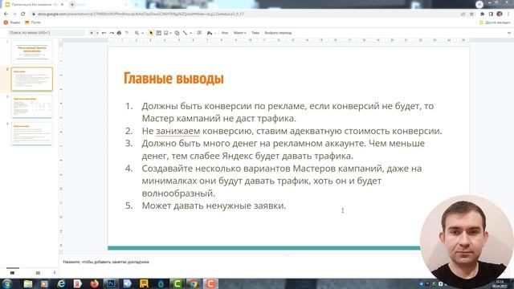The width and height of the screenshot is (514, 289).
Task: Insert an image from the toolbar
Action: pos(166,33)
